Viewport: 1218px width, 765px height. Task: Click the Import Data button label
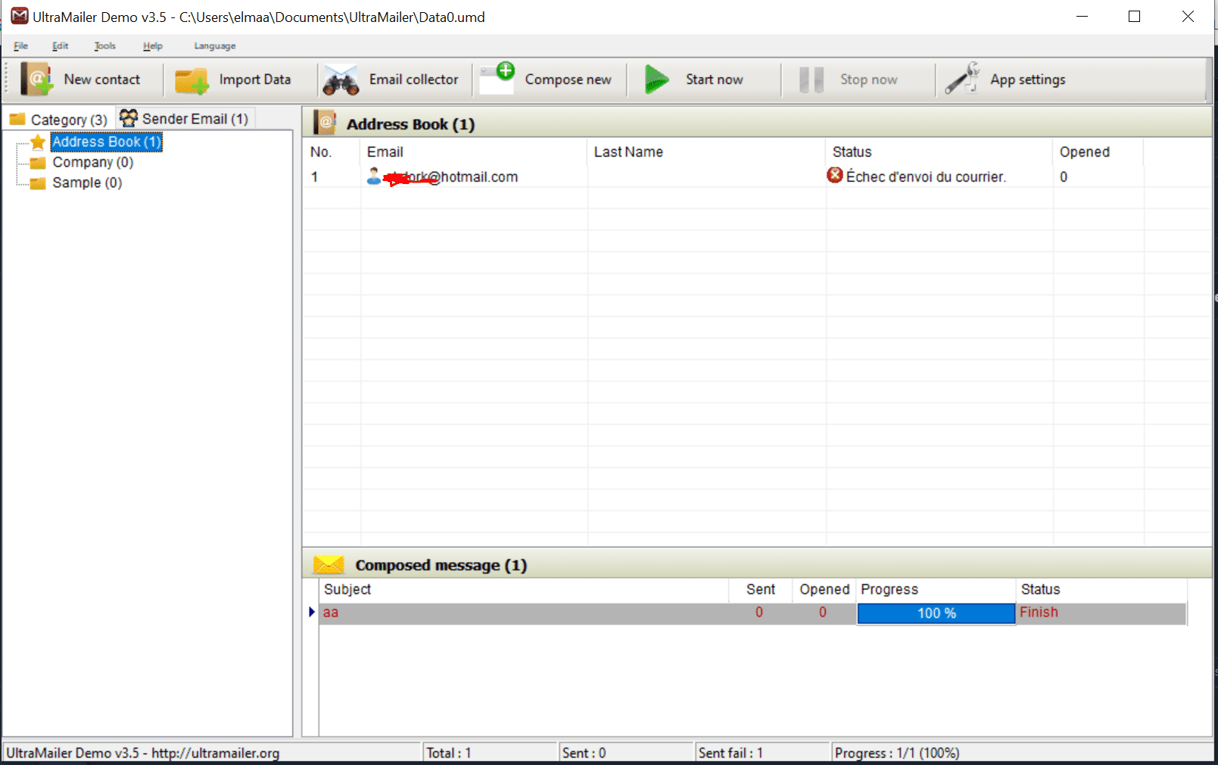click(255, 80)
